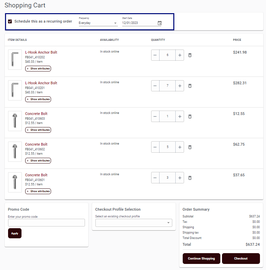This screenshot has width=266, height=270.
Task: Focus the promo code input field
Action: [46, 223]
